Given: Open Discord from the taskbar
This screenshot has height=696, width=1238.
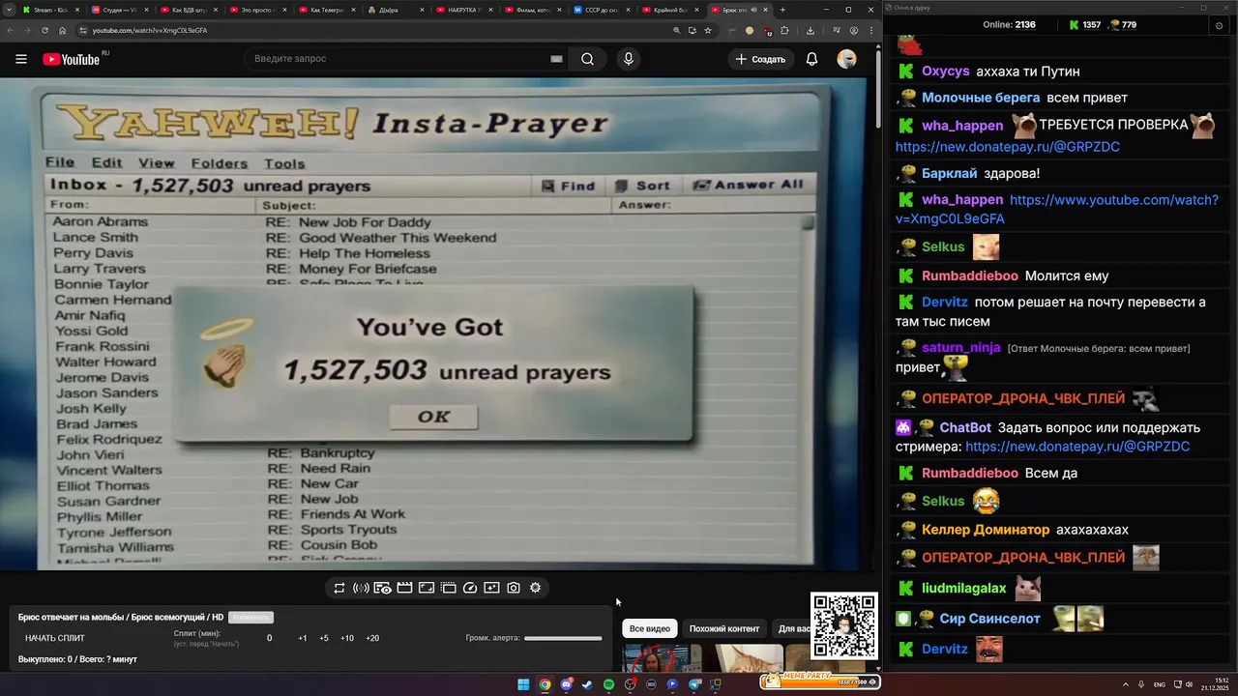Looking at the screenshot, I should pos(566,684).
